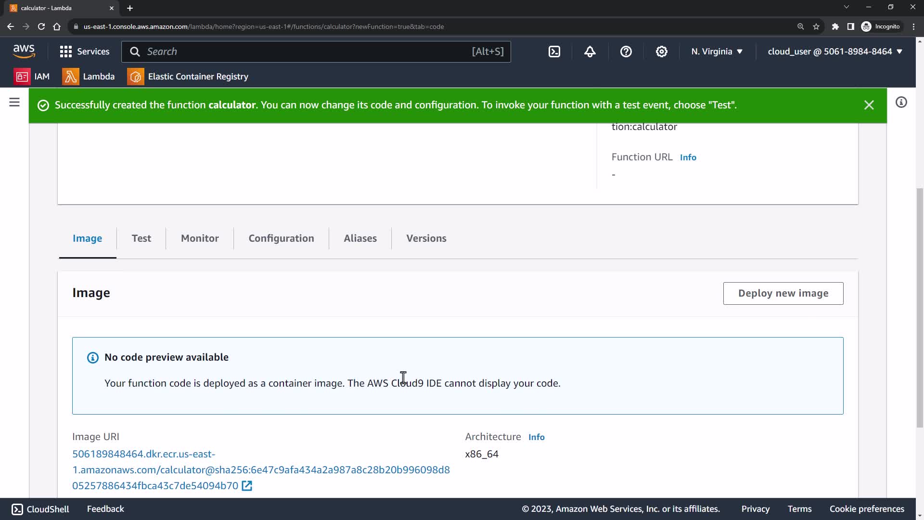Click the AWS search field
924x520 pixels.
point(308,52)
